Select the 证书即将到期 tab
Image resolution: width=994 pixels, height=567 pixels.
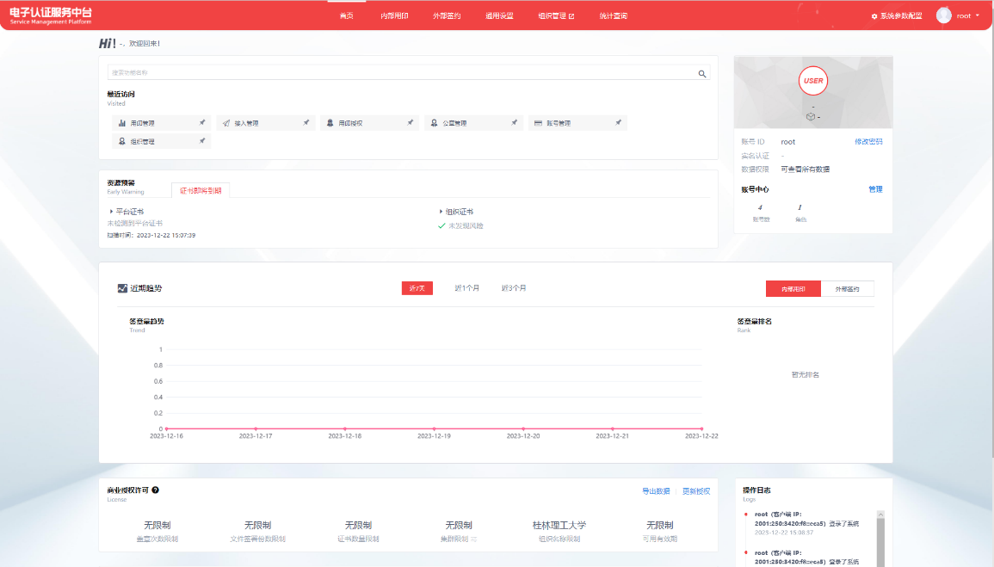[x=201, y=191]
